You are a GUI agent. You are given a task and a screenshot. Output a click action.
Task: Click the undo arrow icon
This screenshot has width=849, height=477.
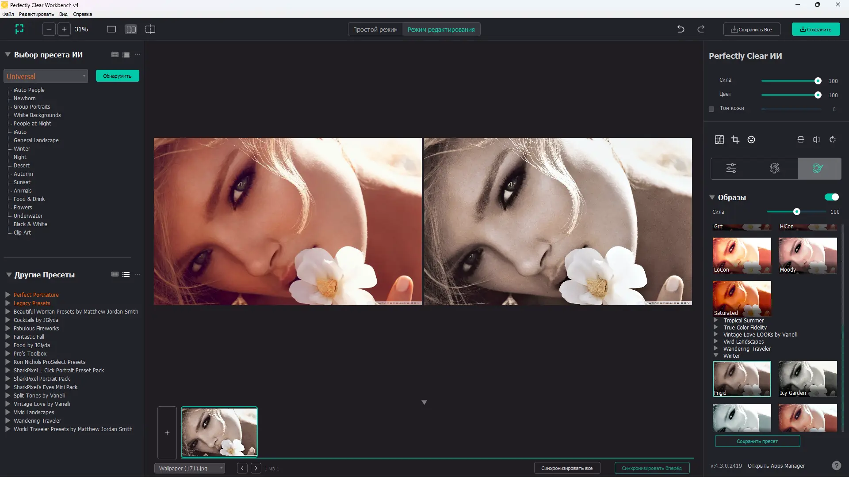point(681,29)
